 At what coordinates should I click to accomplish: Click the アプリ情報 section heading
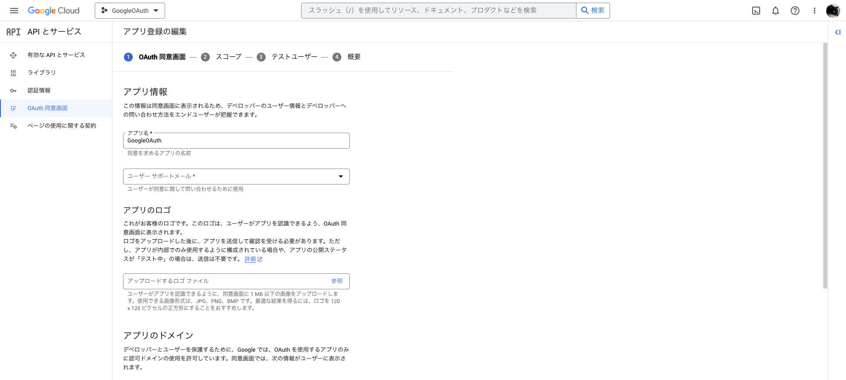point(145,92)
